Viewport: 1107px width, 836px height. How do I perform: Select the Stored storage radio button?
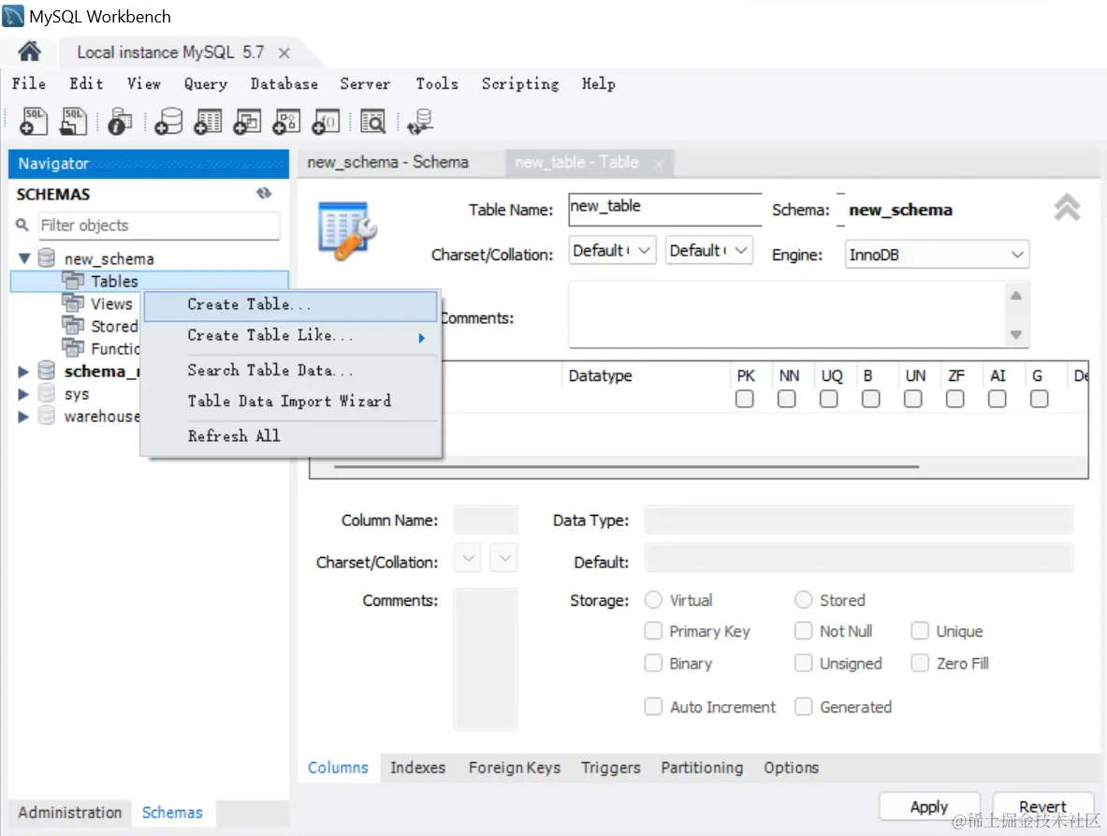(804, 599)
